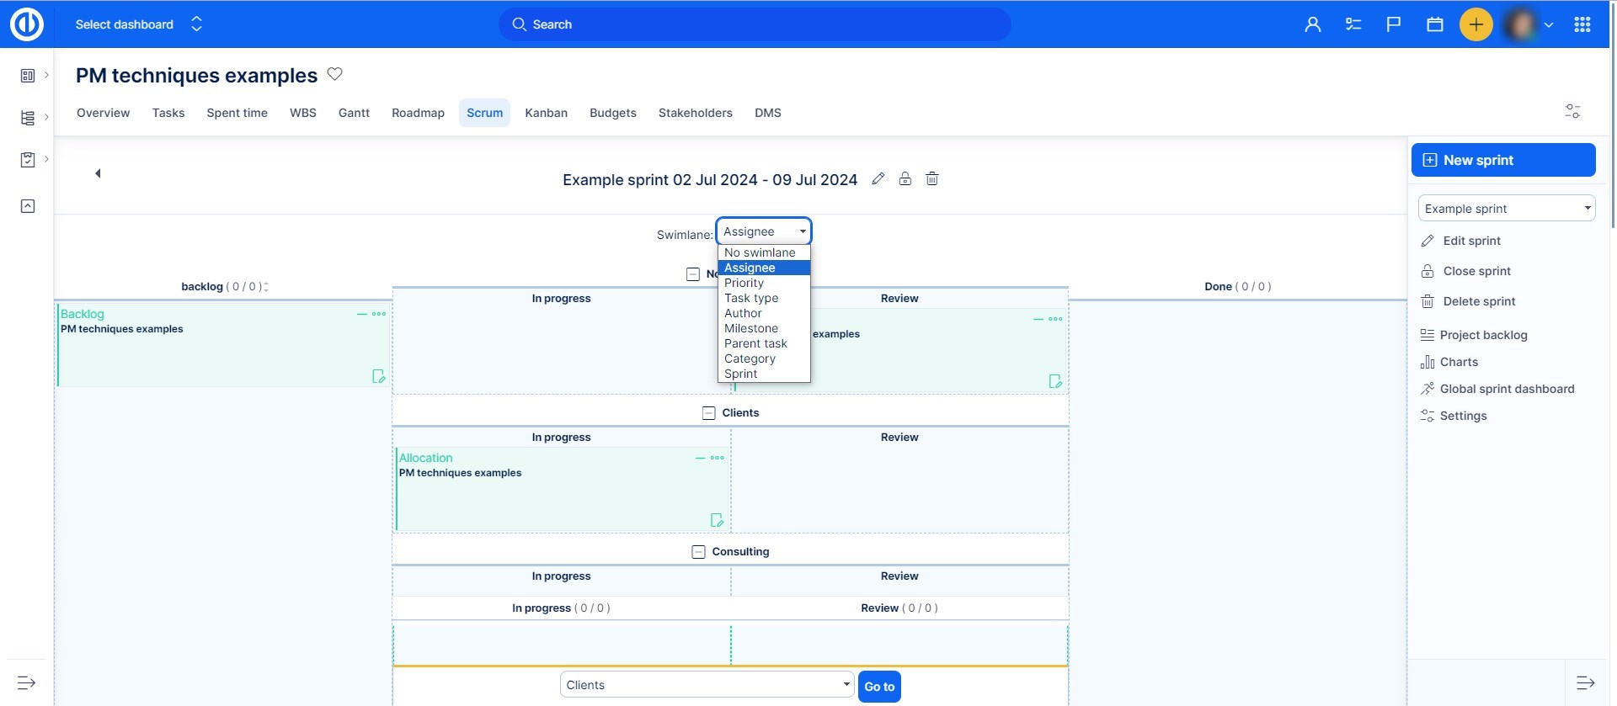Click the trash icon beside sprint title
This screenshot has height=706, width=1617.
tap(931, 178)
